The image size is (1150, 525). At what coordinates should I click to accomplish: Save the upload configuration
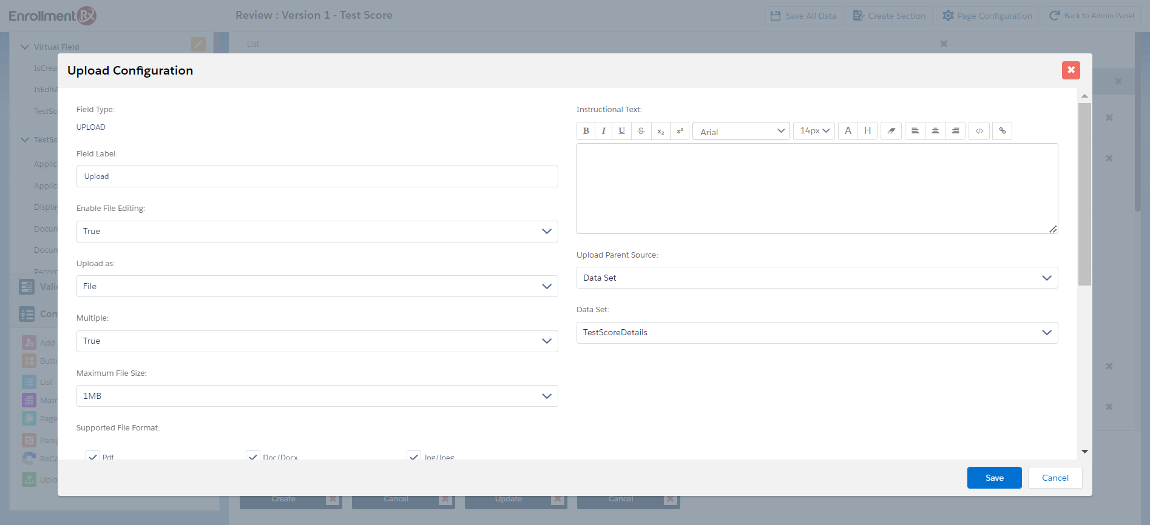[x=994, y=478]
